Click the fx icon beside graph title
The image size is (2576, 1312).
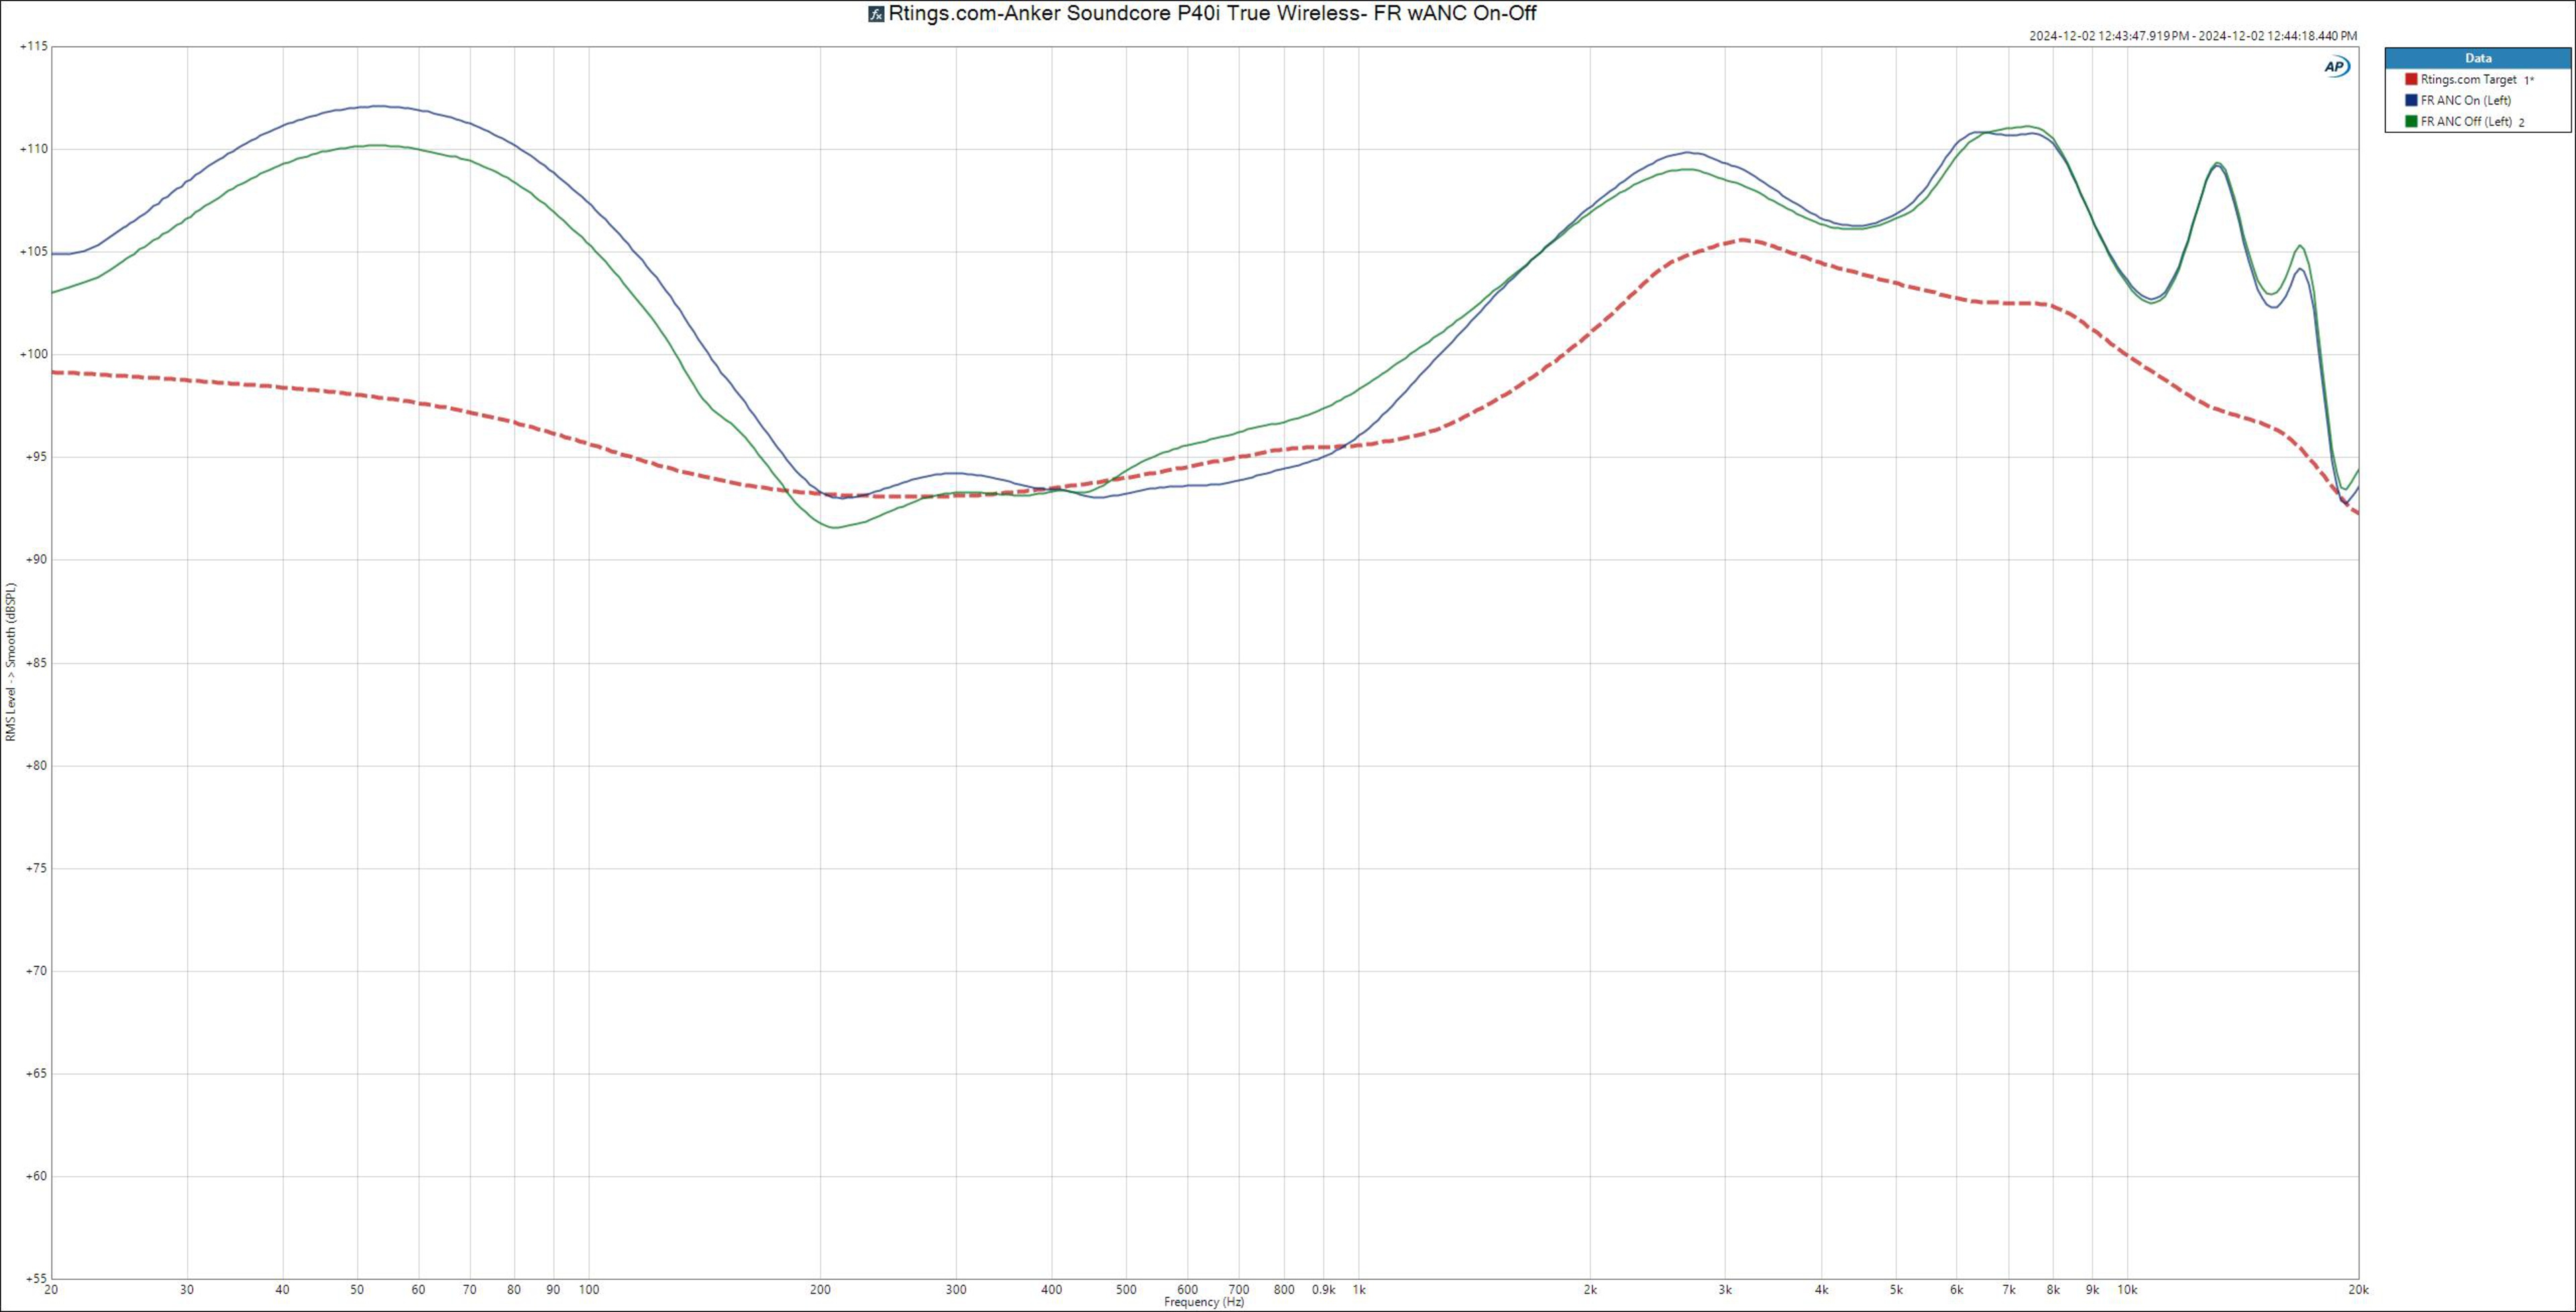click(876, 14)
